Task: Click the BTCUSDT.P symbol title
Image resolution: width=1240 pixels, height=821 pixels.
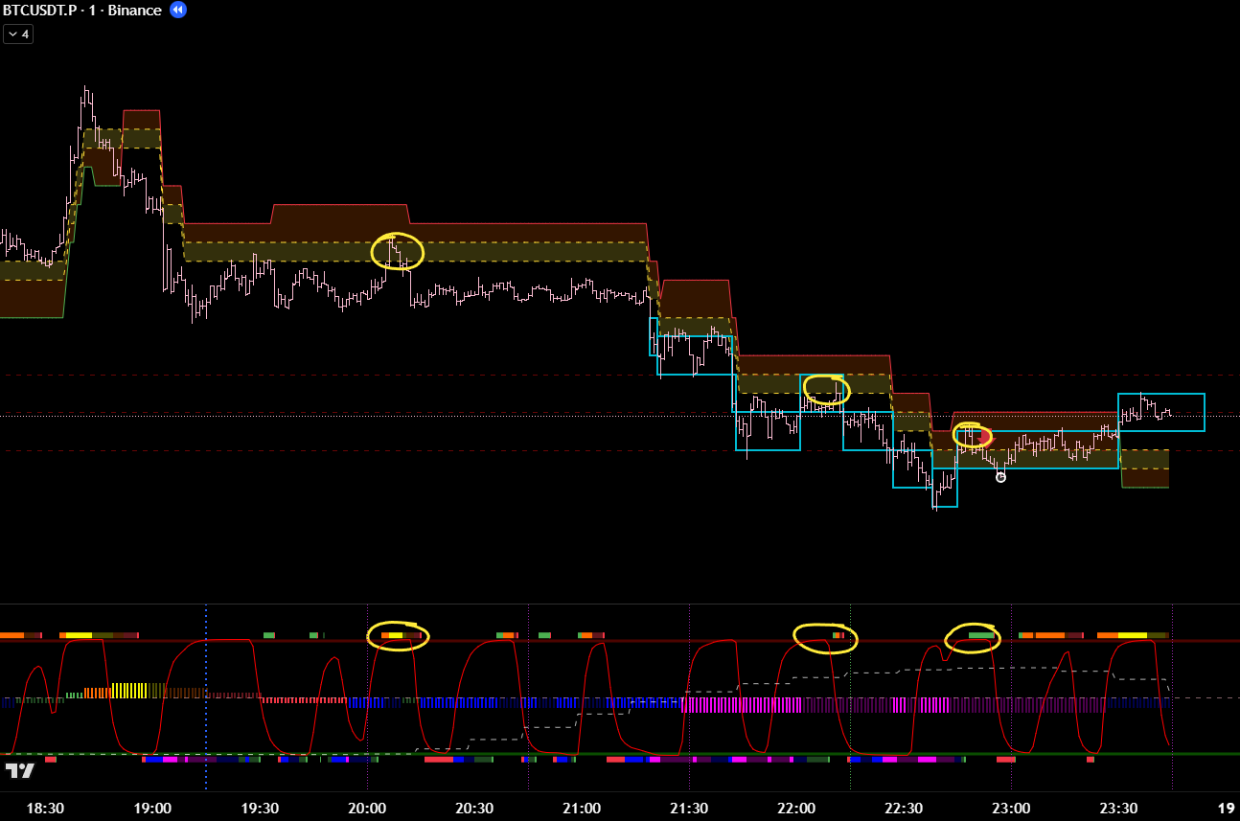Action: pyautogui.click(x=38, y=10)
